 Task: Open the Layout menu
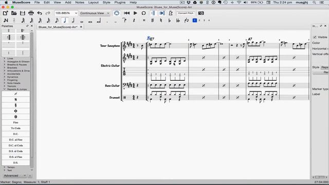coord(93,2)
